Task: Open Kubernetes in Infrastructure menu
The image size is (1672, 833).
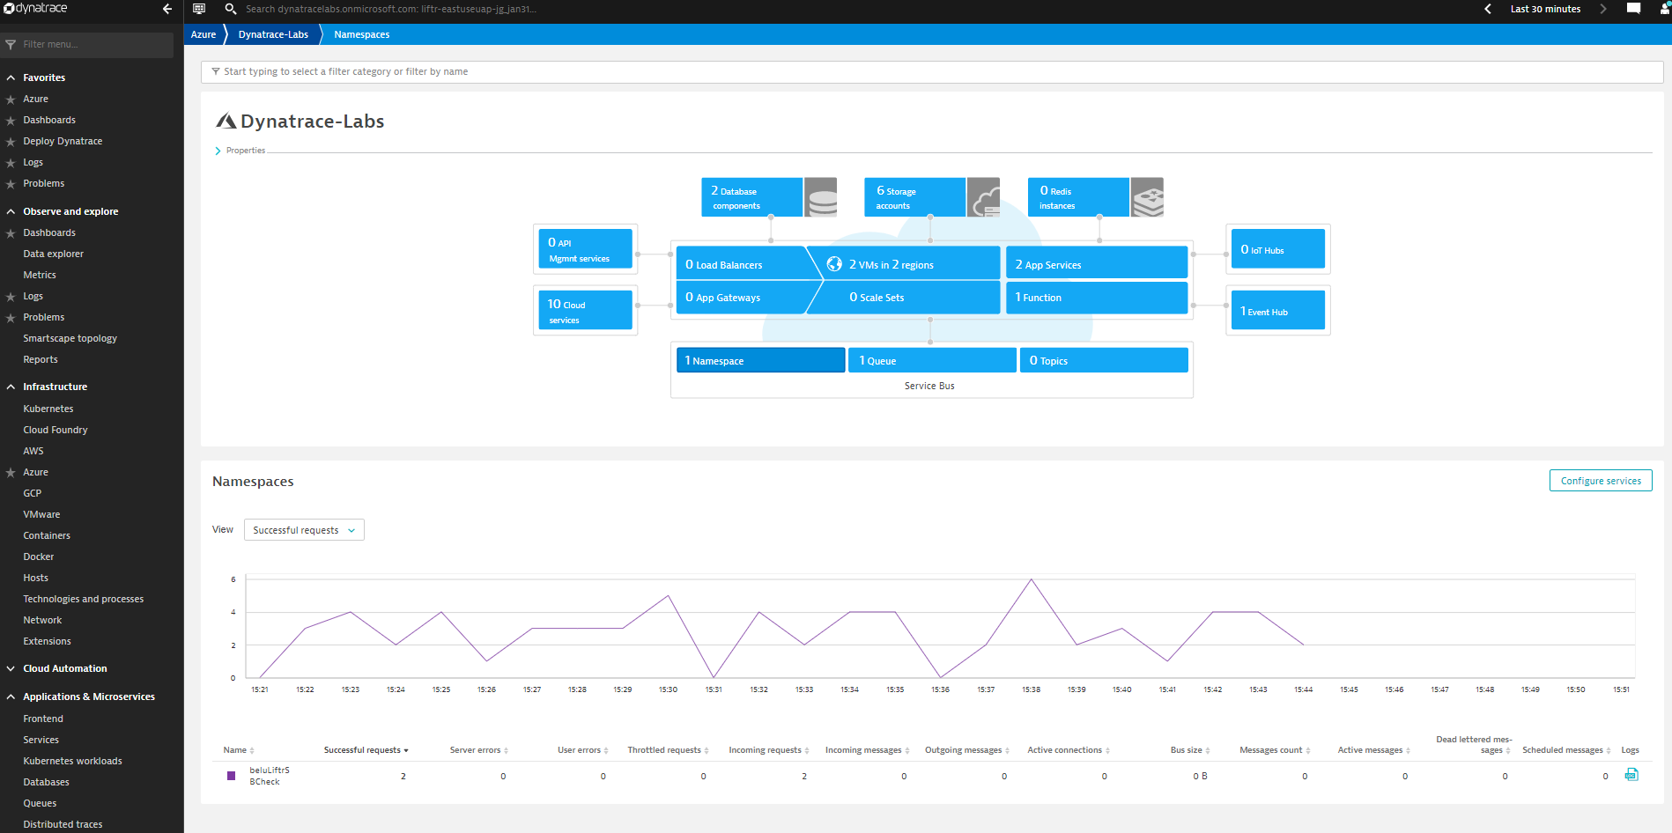Action: click(48, 409)
